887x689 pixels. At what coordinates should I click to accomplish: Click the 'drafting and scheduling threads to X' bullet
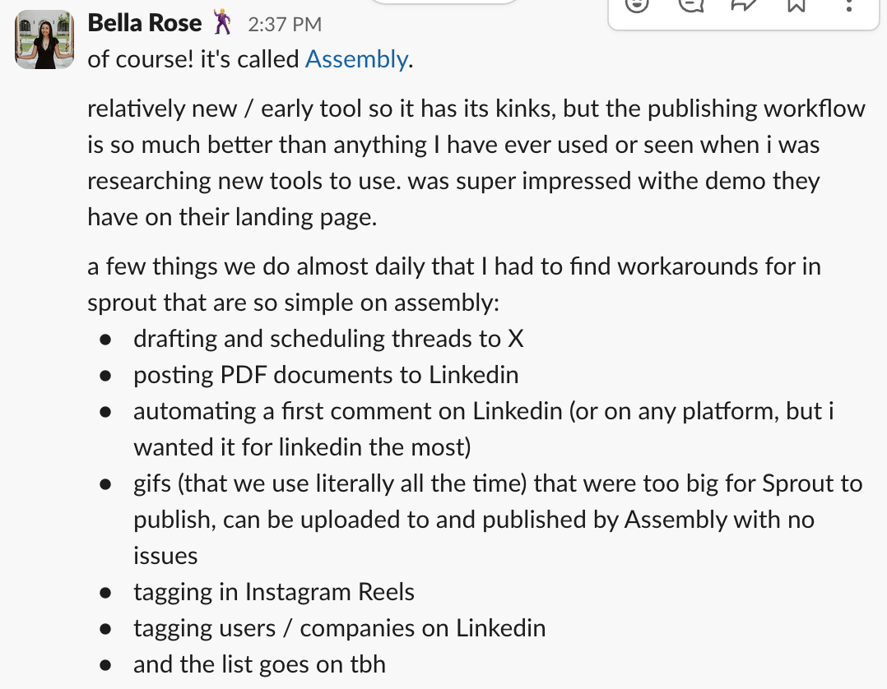coord(328,339)
